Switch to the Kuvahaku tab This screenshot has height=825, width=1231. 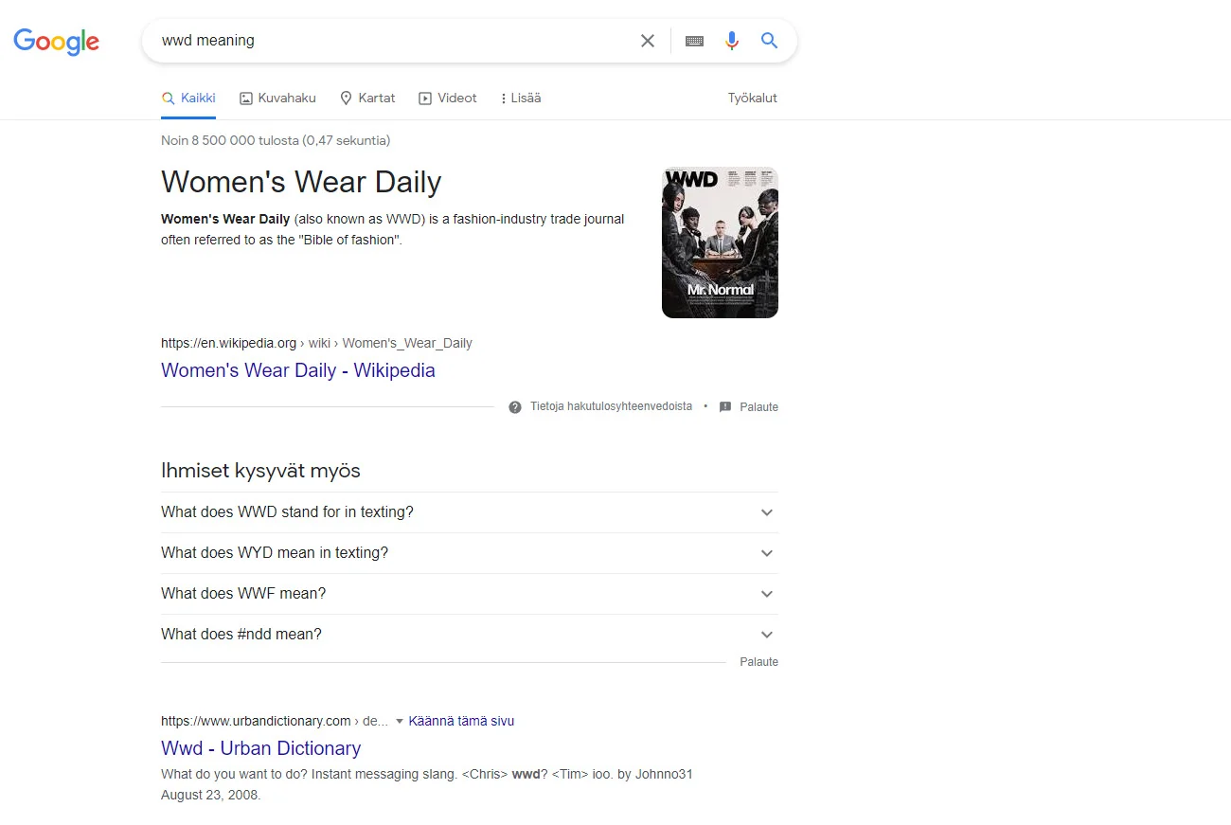tap(277, 99)
